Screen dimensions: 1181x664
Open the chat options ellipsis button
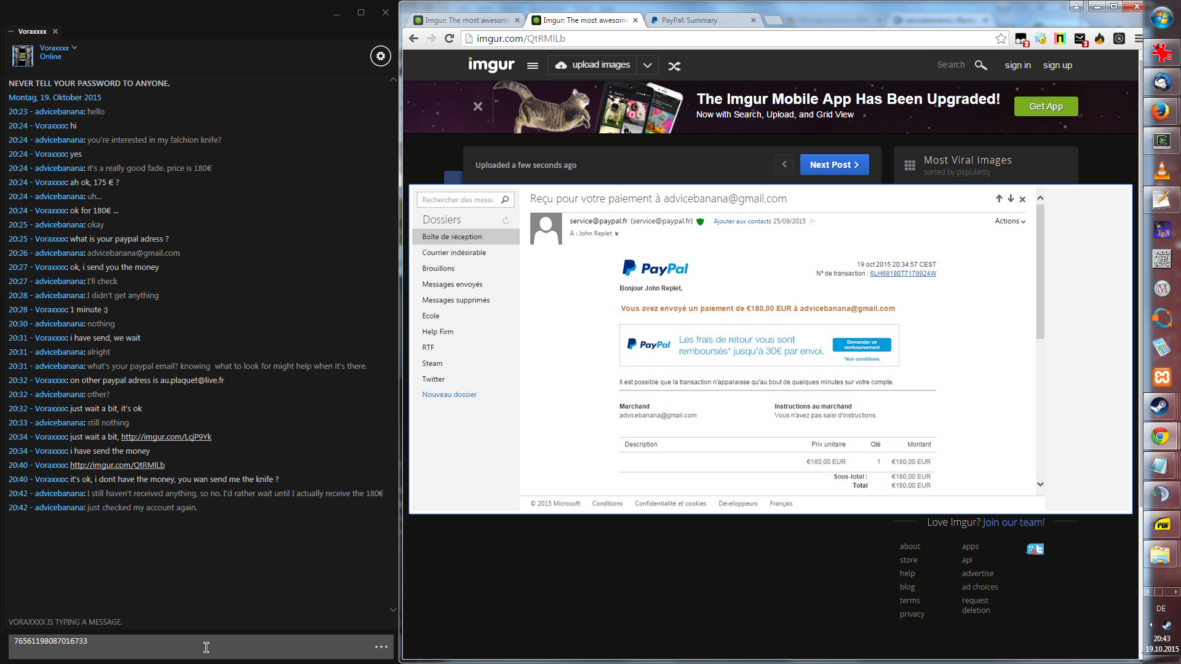(381, 647)
